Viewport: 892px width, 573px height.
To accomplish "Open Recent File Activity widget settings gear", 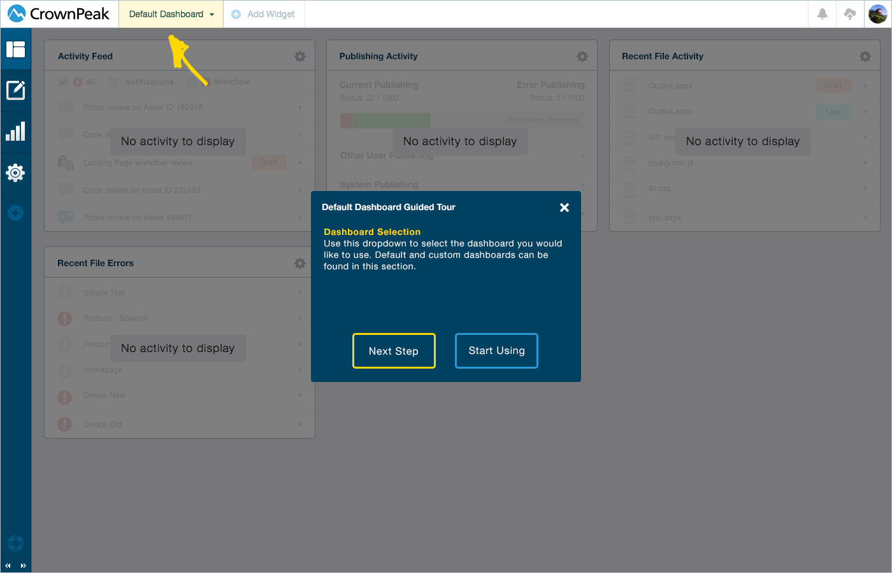I will pyautogui.click(x=865, y=57).
